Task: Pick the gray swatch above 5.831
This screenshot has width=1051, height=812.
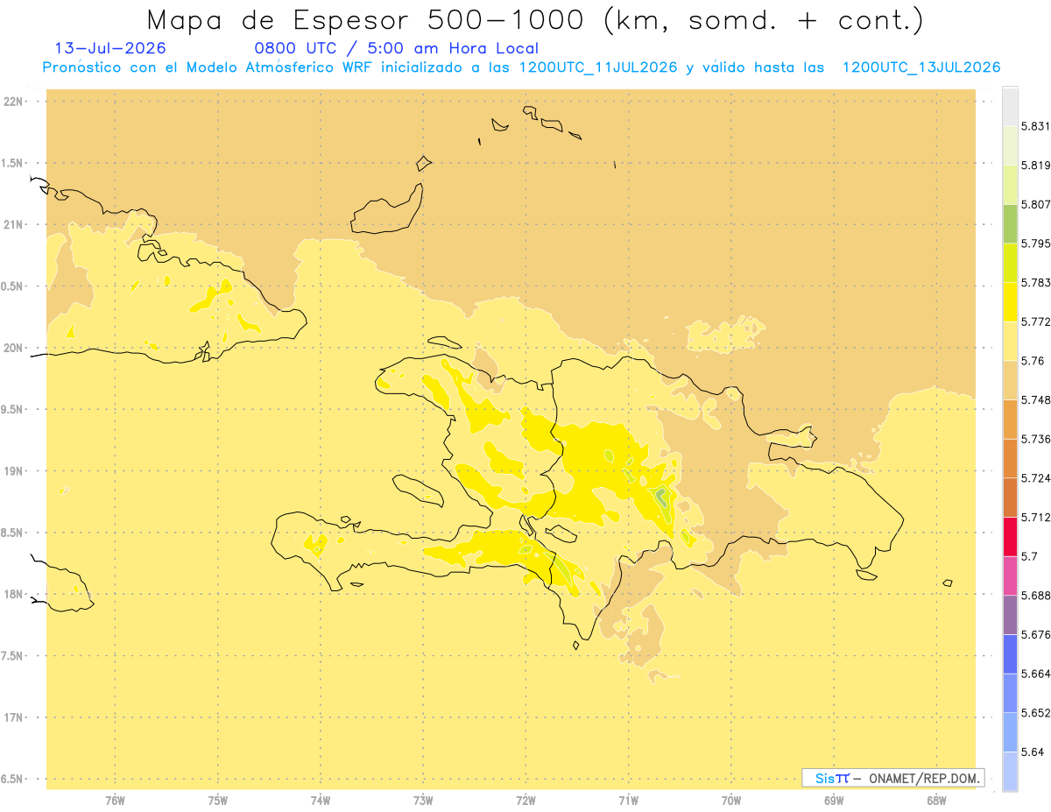Action: point(1010,106)
